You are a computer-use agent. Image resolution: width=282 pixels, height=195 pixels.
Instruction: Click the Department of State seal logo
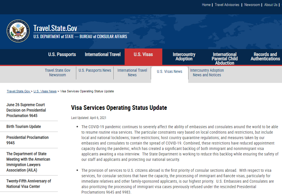(18, 31)
